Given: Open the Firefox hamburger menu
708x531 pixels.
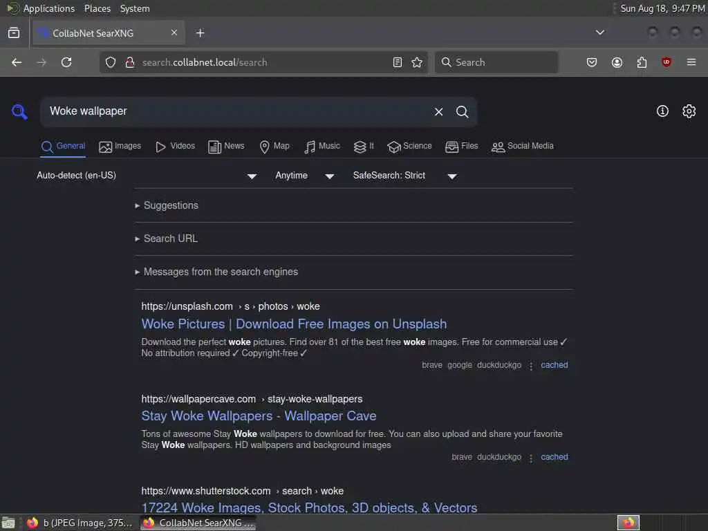Looking at the screenshot, I should 691,62.
